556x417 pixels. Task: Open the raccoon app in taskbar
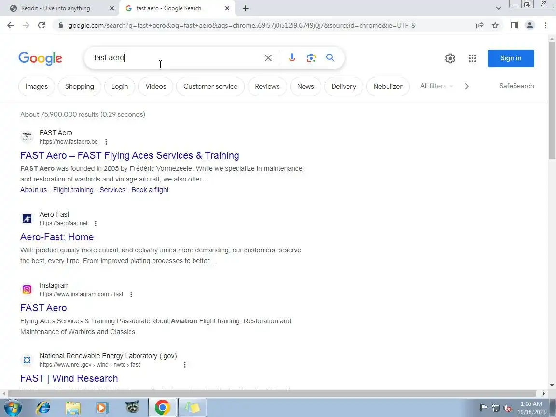[x=132, y=407]
